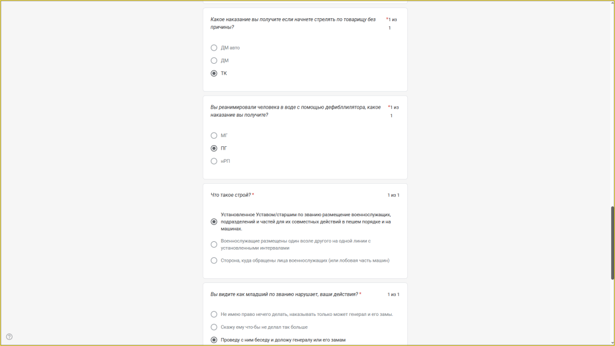
Task: Click the vertical page scrollbar thumb
Action: click(613, 242)
